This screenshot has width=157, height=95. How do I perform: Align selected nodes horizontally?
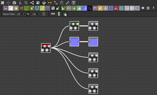(53, 14)
